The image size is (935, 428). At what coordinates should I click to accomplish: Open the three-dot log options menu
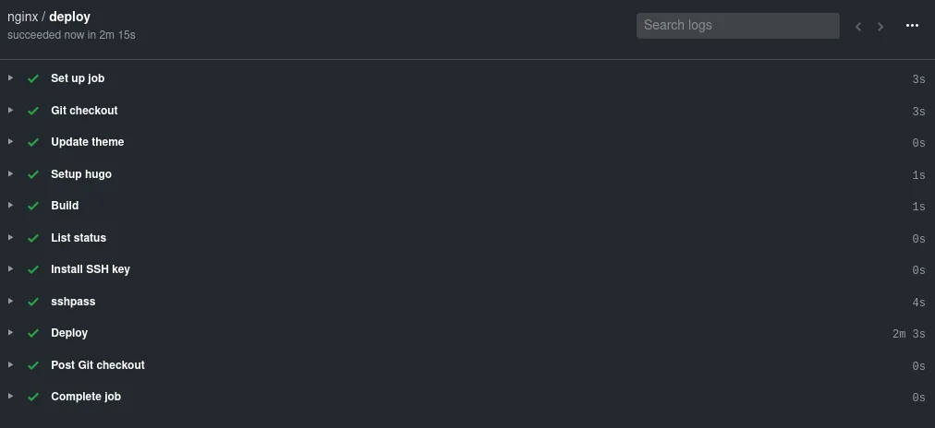point(912,26)
